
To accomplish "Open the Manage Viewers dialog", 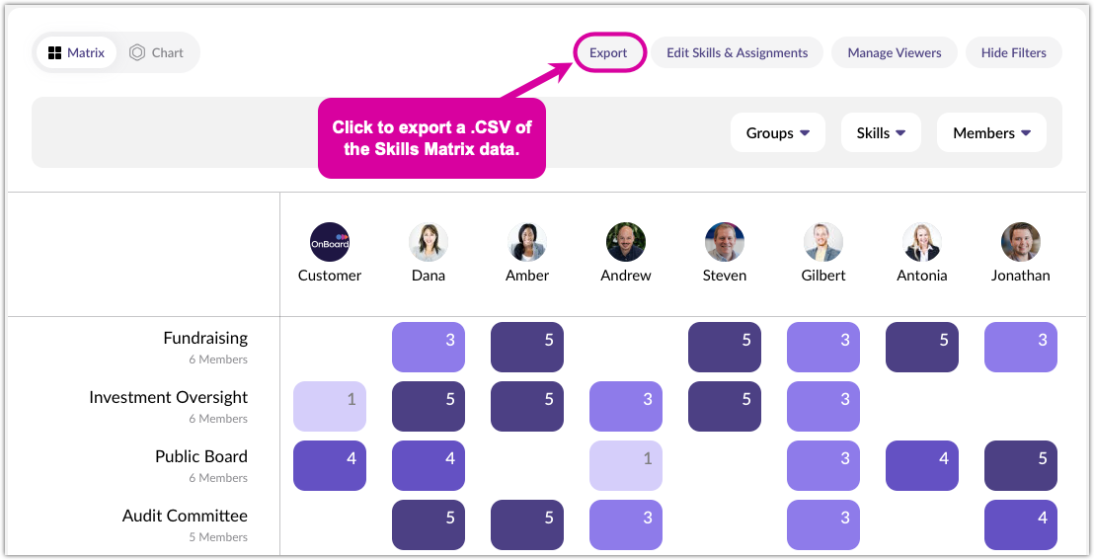I will [894, 53].
